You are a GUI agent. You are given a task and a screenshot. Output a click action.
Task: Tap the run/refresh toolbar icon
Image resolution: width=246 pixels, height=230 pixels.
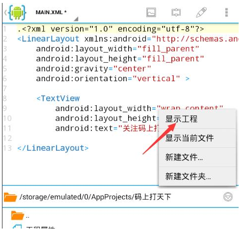point(176,12)
